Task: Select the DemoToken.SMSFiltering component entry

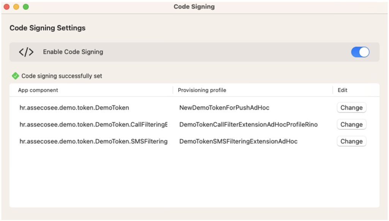Action: pos(93,142)
